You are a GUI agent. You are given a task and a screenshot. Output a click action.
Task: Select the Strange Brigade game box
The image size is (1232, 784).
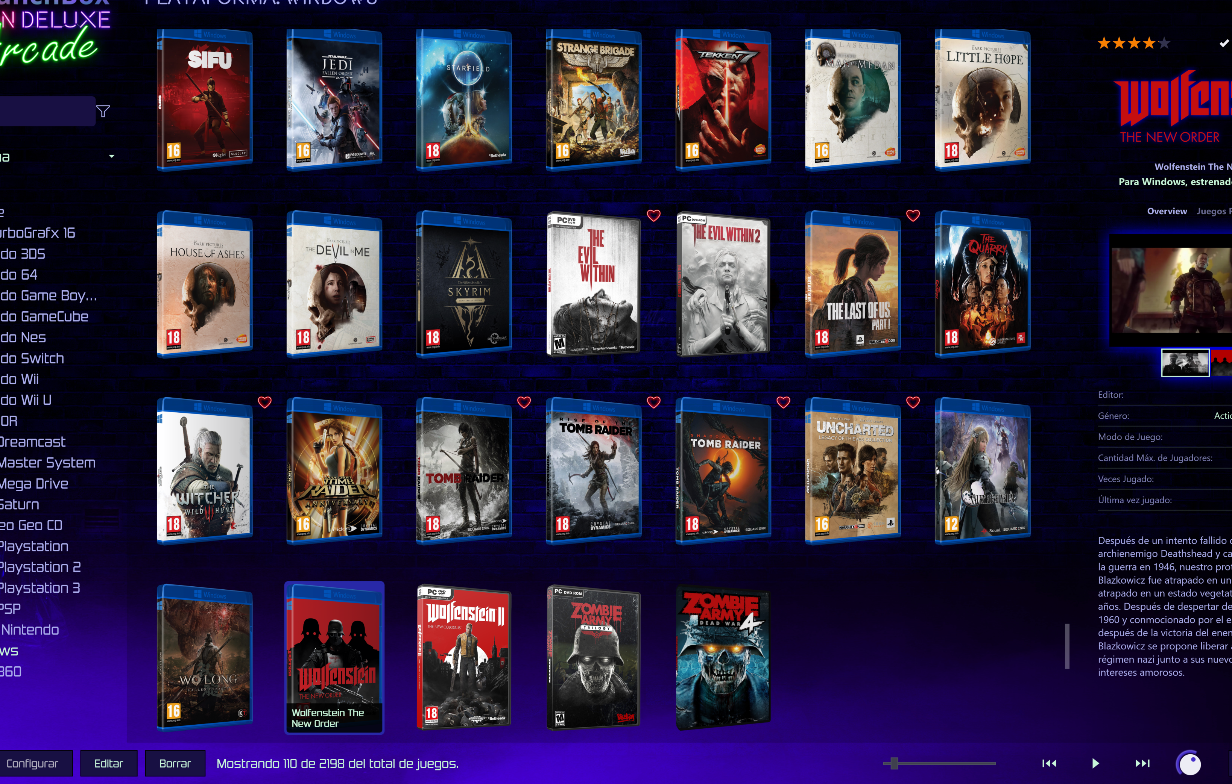(594, 100)
